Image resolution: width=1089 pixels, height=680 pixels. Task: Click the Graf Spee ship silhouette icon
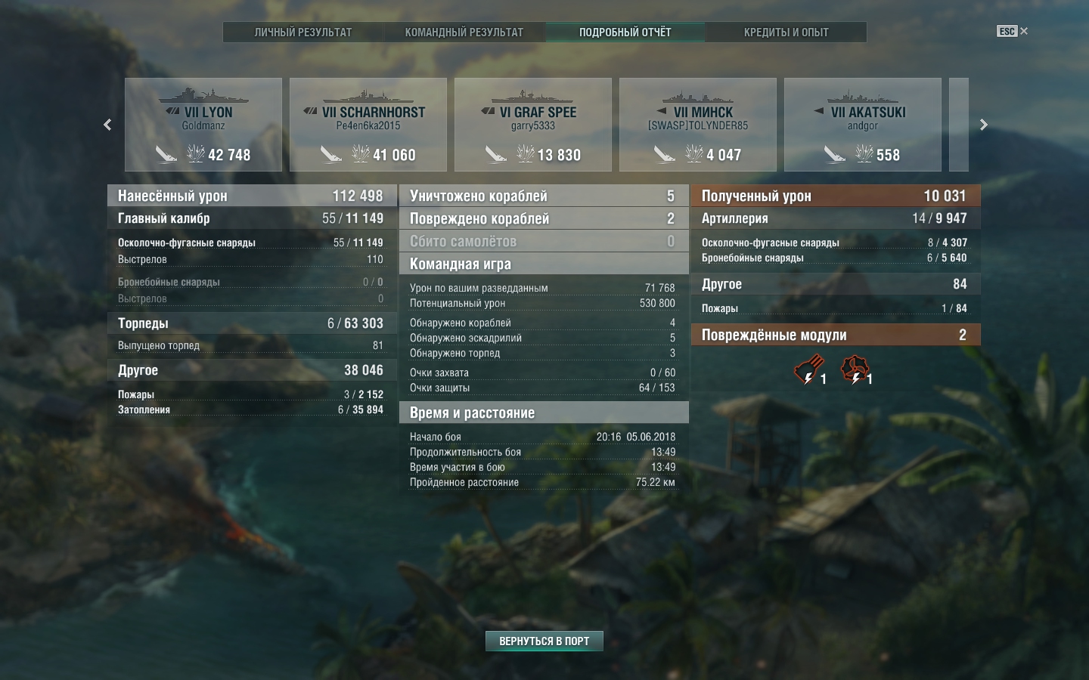coord(533,97)
